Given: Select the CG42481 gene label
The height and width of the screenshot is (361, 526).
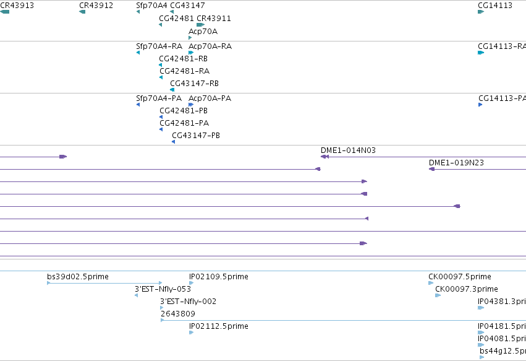Looking at the screenshot, I should [x=176, y=19].
